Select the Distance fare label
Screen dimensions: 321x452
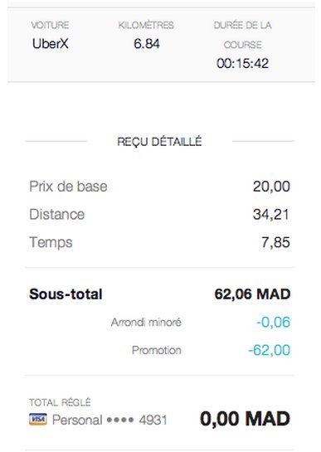56,214
